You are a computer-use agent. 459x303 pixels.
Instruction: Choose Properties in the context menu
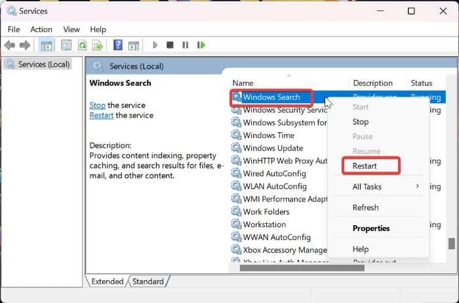pyautogui.click(x=371, y=228)
